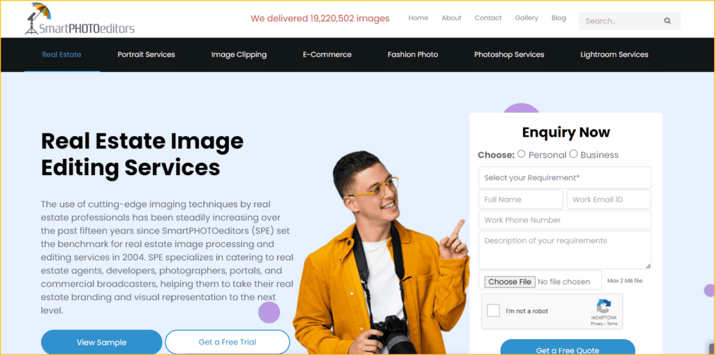This screenshot has width=715, height=355.
Task: Click the SmartPHOTOeditors logo
Action: (80, 19)
